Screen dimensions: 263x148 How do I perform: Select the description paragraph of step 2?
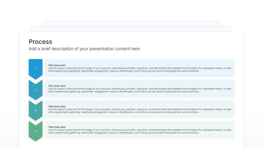pos(139,90)
